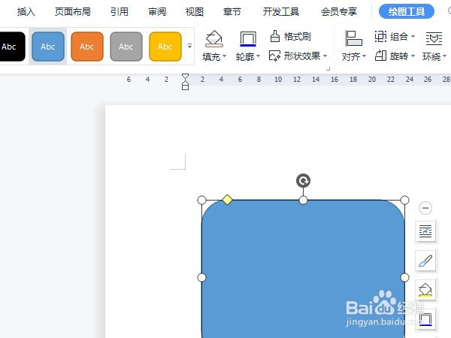Open the 轮廓 dropdown arrow

(x=259, y=56)
